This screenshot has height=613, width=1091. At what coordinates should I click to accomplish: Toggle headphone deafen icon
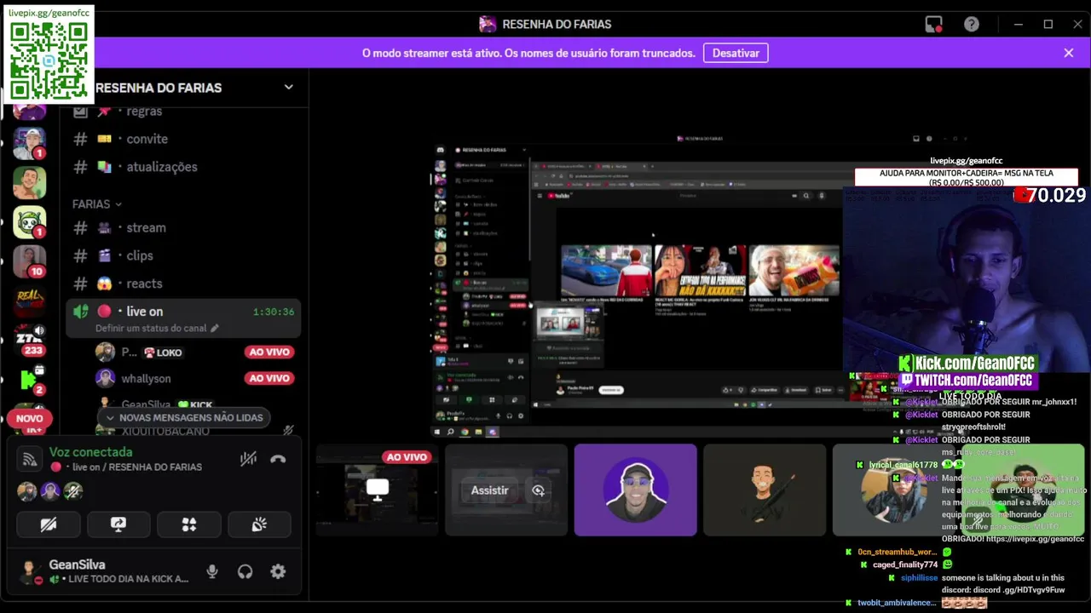point(245,571)
